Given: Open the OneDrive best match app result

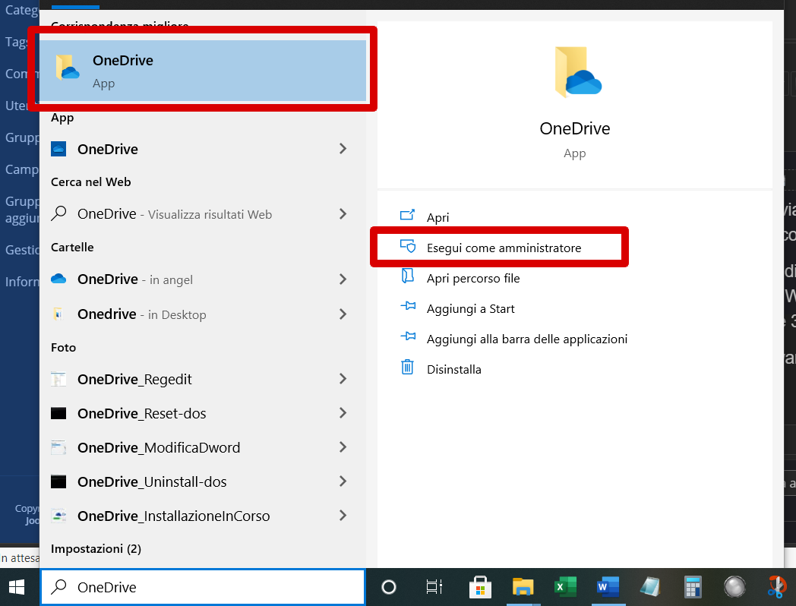Looking at the screenshot, I should (203, 71).
